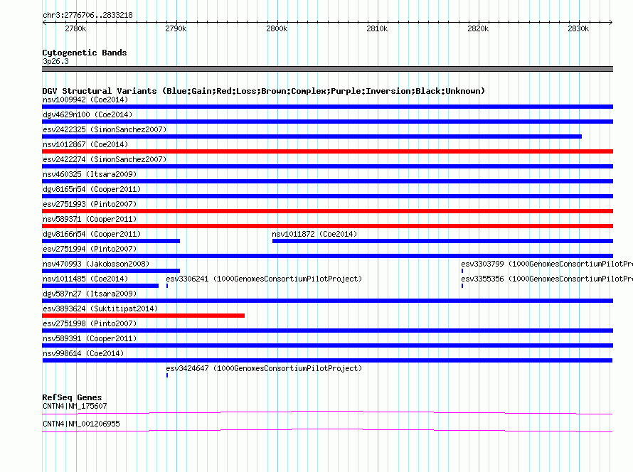Open the esv2422274 (SimonSanchez2007) label

(105, 159)
